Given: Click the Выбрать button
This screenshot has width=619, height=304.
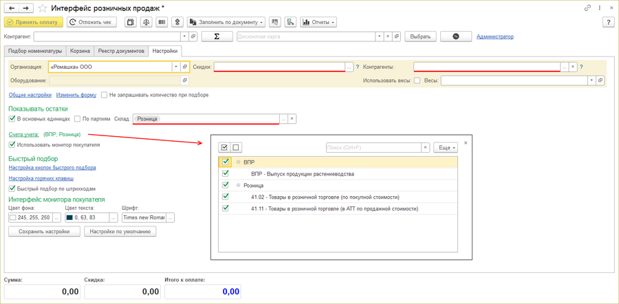Looking at the screenshot, I should (x=420, y=36).
